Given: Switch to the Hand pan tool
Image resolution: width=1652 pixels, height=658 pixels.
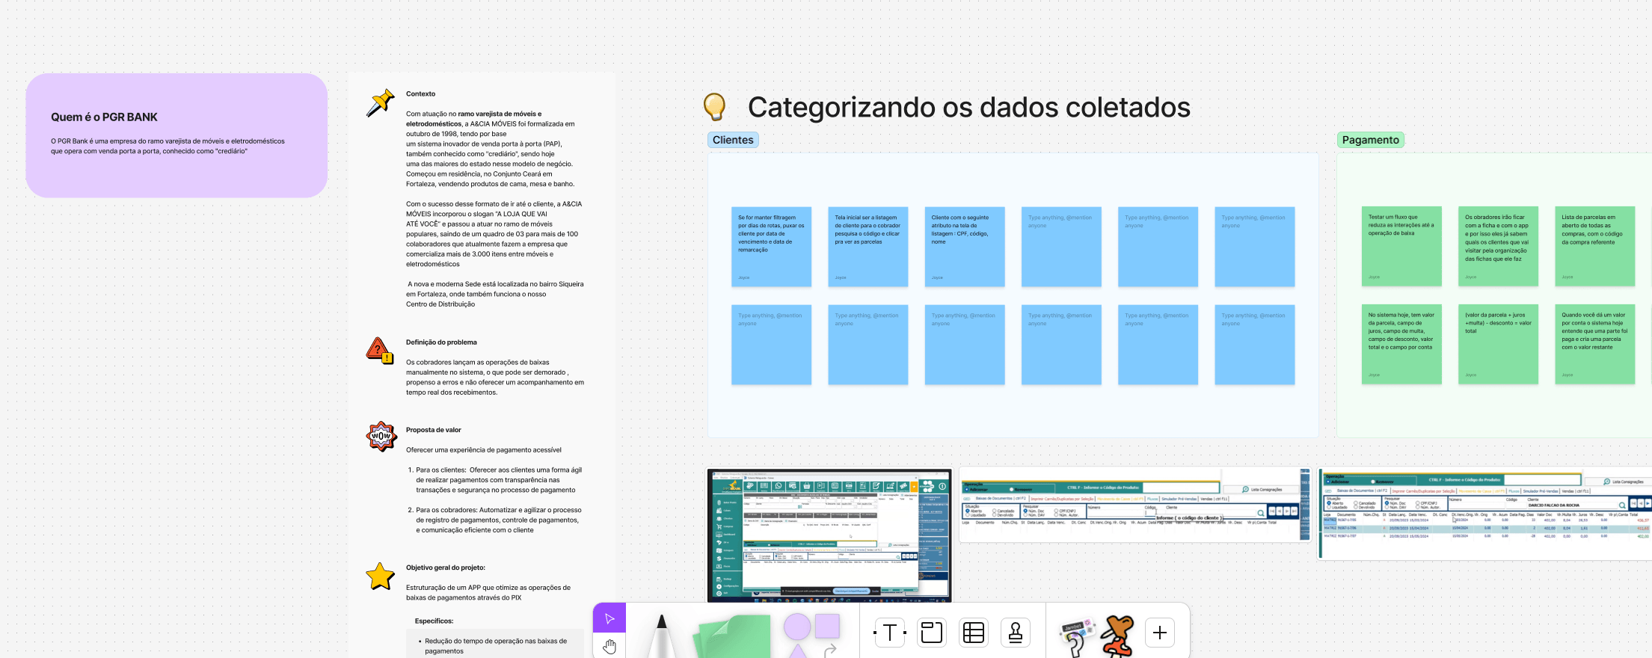Looking at the screenshot, I should [x=609, y=646].
